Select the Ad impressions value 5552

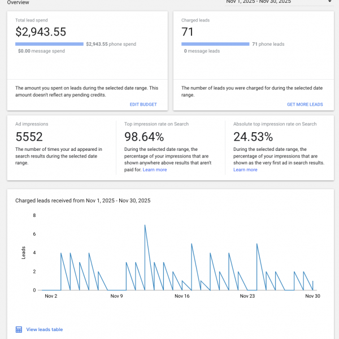click(29, 136)
